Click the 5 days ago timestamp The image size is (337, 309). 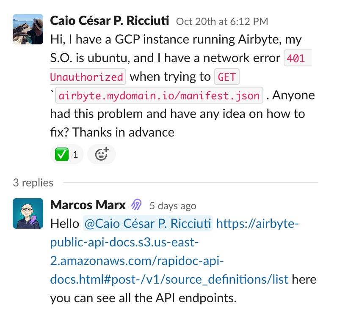pyautogui.click(x=173, y=206)
